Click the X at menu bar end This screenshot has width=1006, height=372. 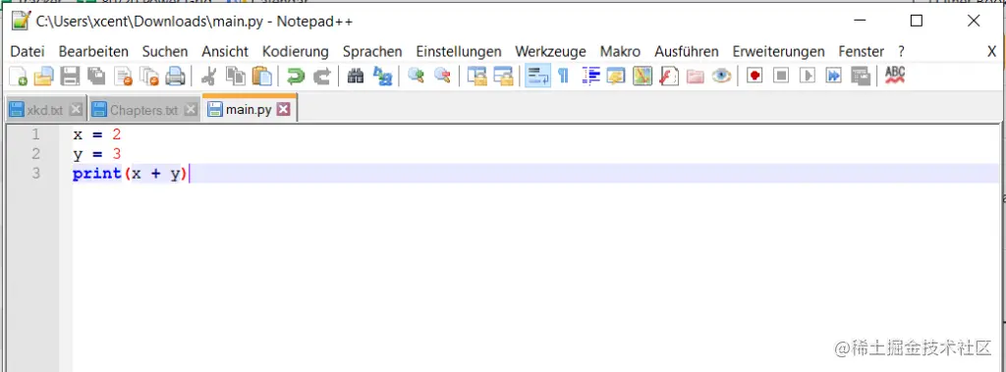[x=991, y=52]
